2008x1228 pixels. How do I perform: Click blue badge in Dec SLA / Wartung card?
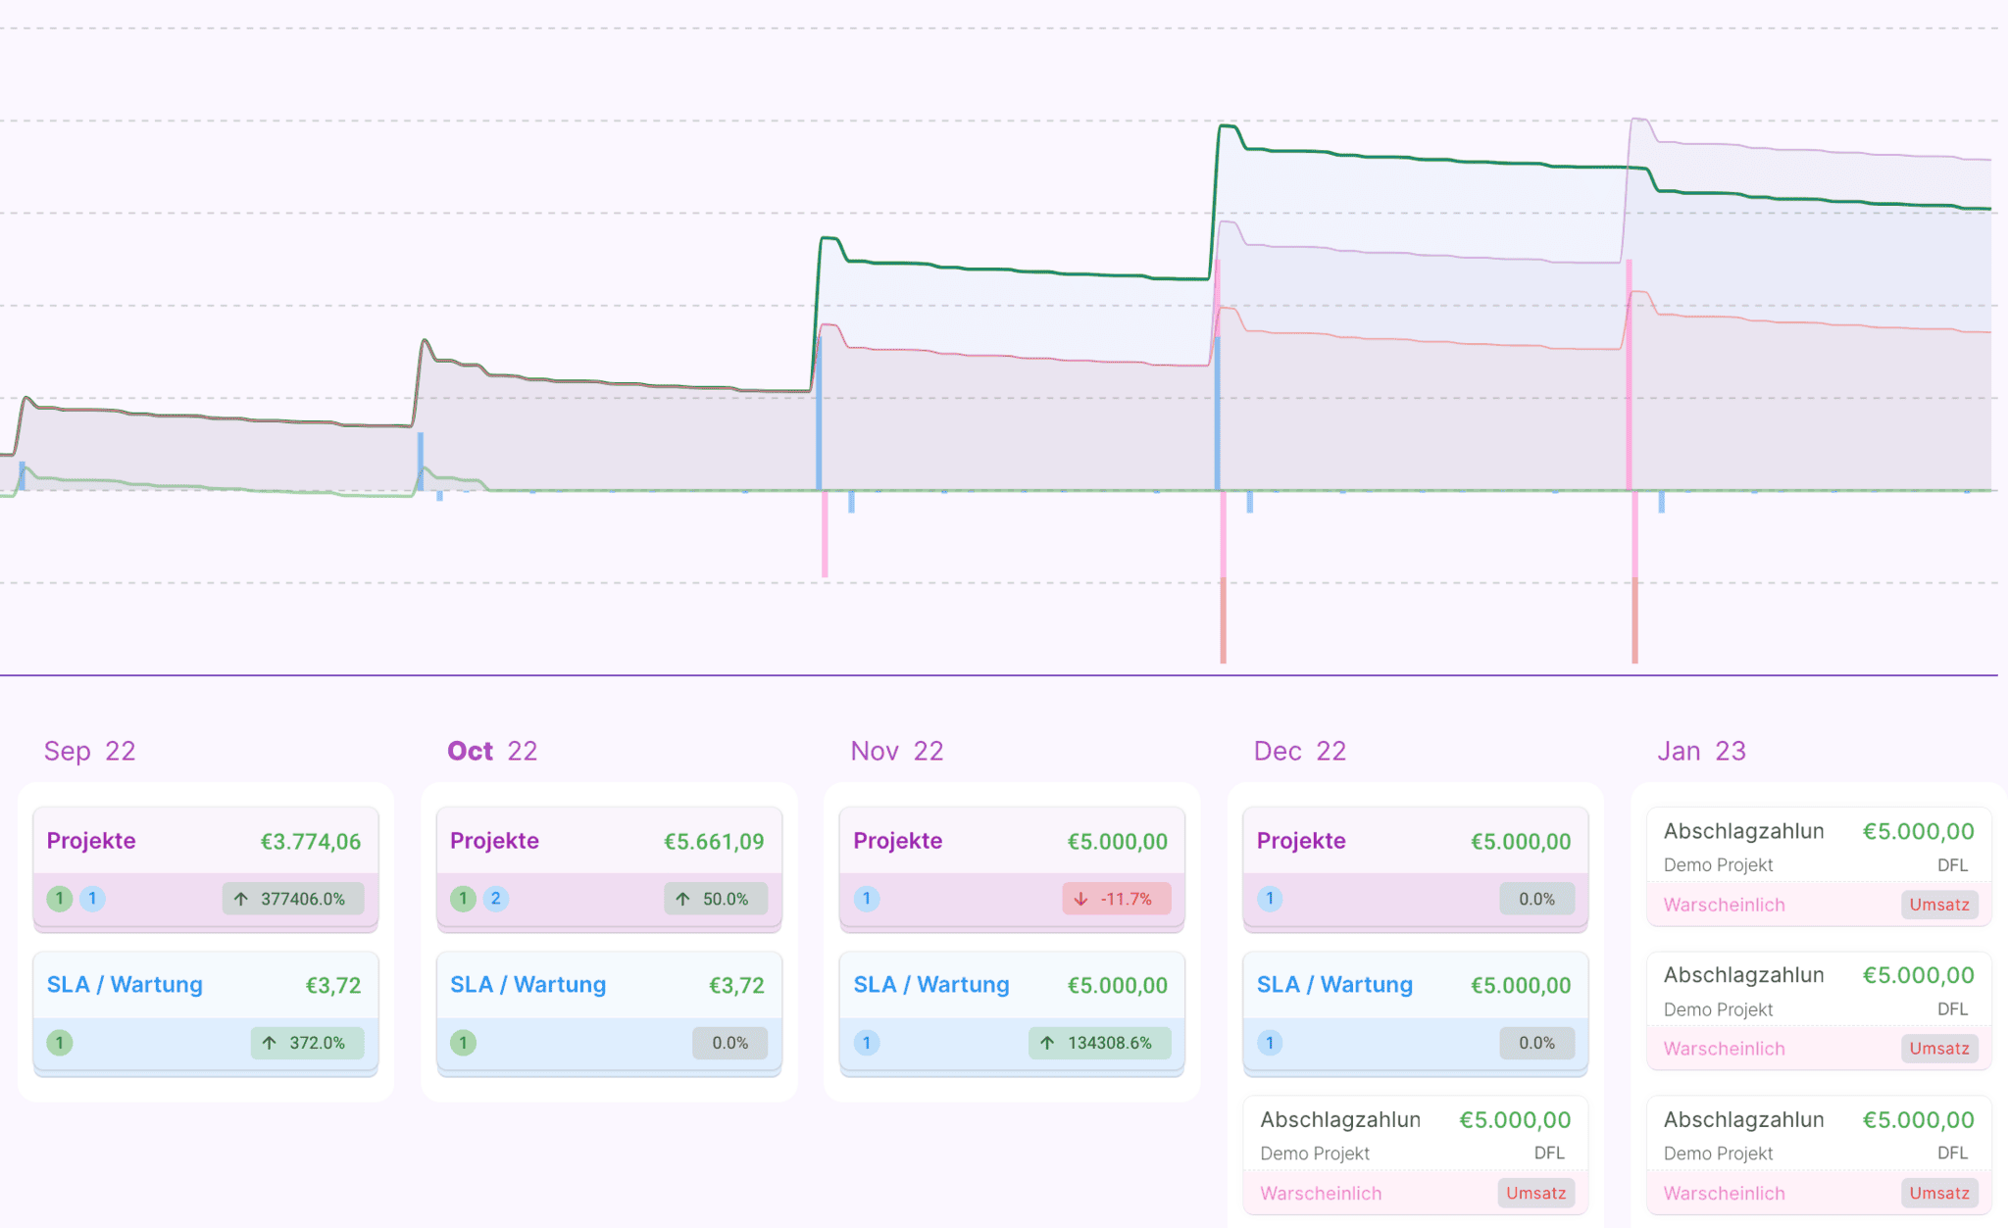1270,1043
